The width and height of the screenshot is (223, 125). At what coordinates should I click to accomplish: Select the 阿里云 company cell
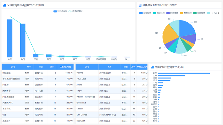coord(13,85)
